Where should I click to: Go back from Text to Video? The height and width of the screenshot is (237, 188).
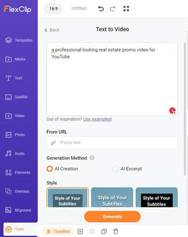point(52,30)
